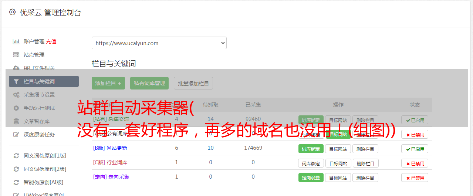Open 同义词伪原创[2版] menu item
The image size is (473, 196).
(45, 169)
